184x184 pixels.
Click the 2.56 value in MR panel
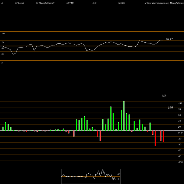[170, 107]
